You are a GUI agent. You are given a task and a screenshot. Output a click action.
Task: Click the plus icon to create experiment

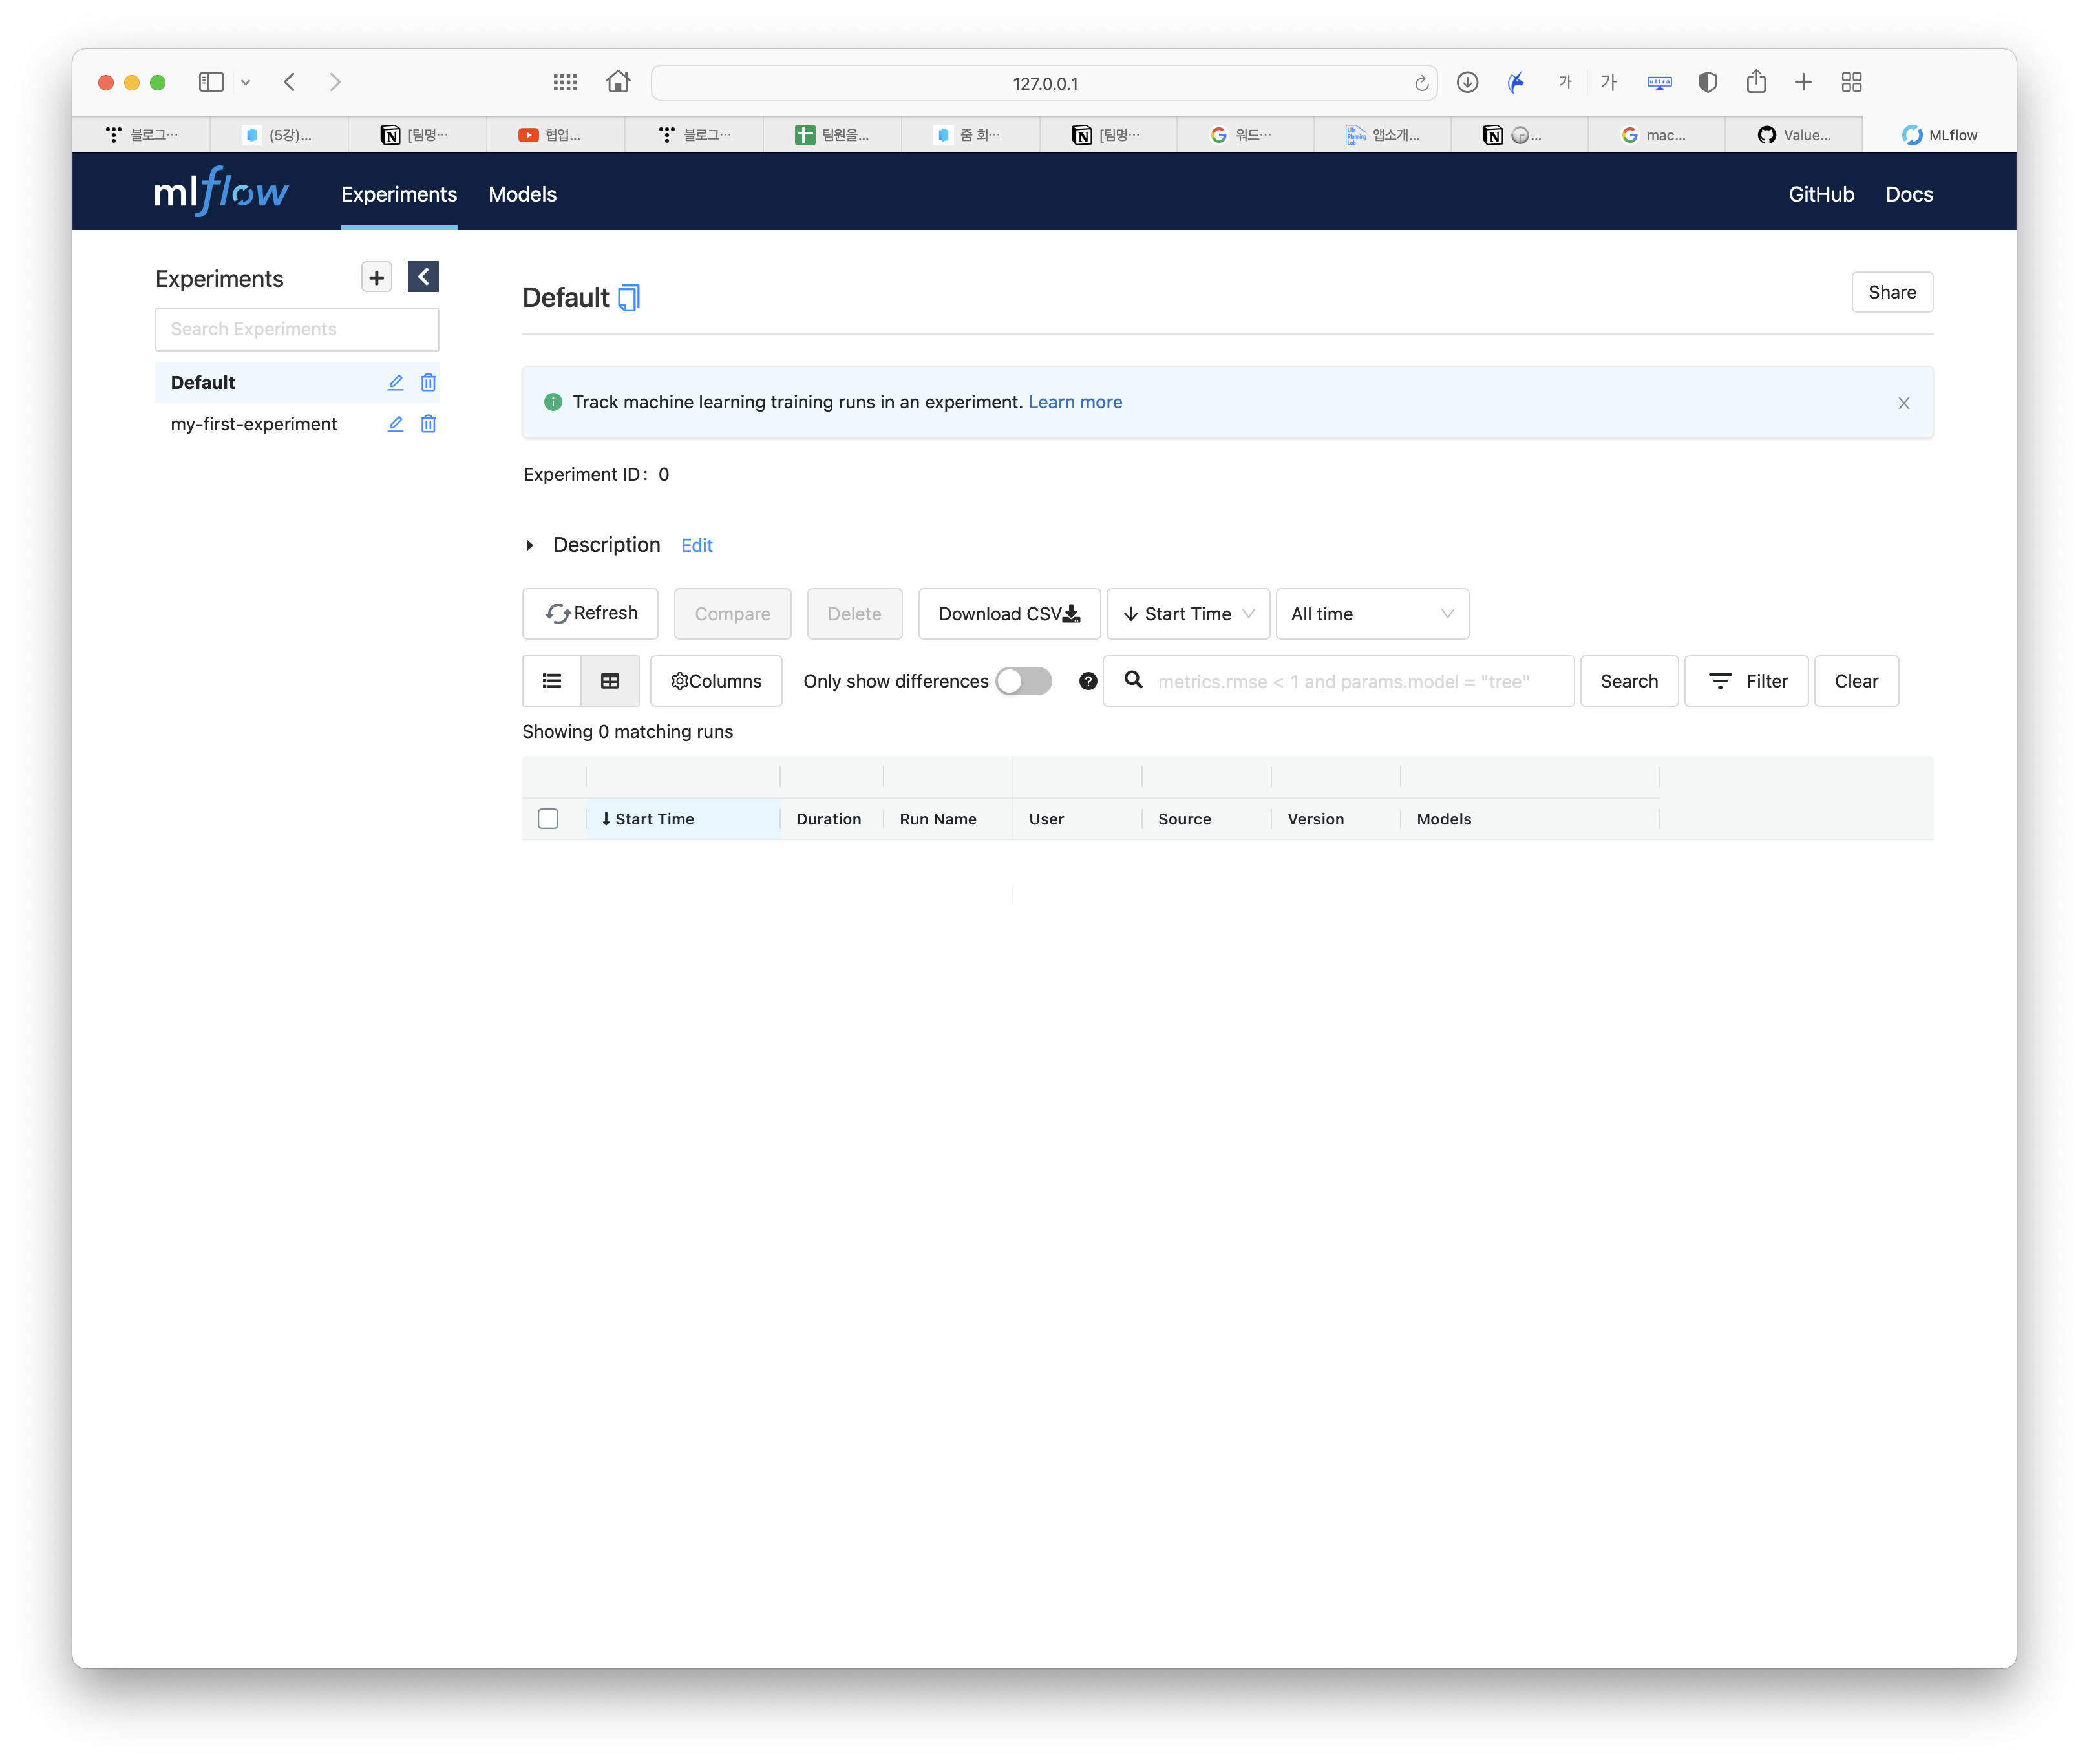(x=376, y=277)
